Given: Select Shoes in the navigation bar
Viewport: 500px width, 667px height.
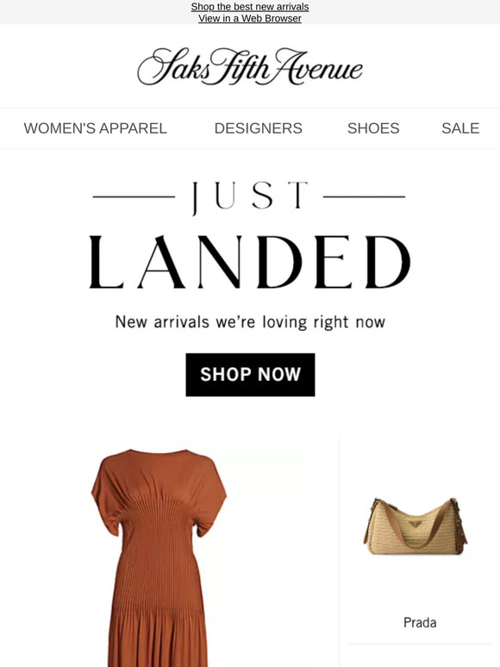Looking at the screenshot, I should [373, 128].
